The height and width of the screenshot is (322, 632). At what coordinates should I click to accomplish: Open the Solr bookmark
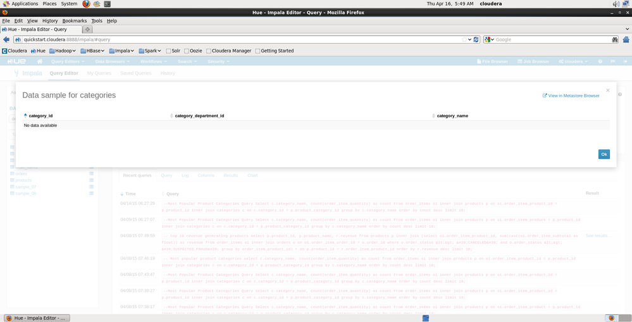tap(173, 51)
